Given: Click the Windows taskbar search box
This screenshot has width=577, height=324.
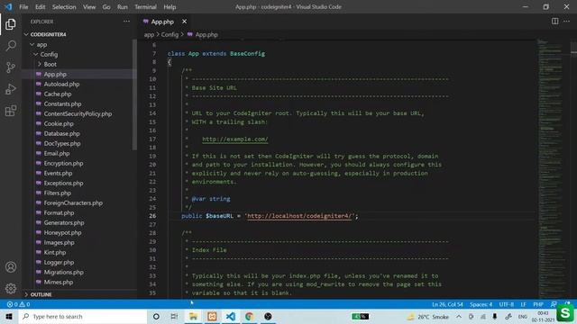Looking at the screenshot, I should point(83,316).
